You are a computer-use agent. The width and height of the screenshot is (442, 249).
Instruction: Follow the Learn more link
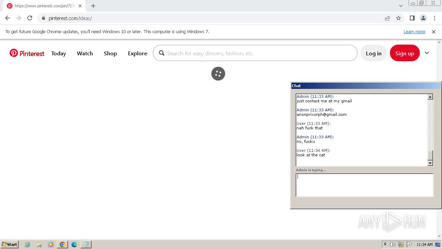point(414,31)
